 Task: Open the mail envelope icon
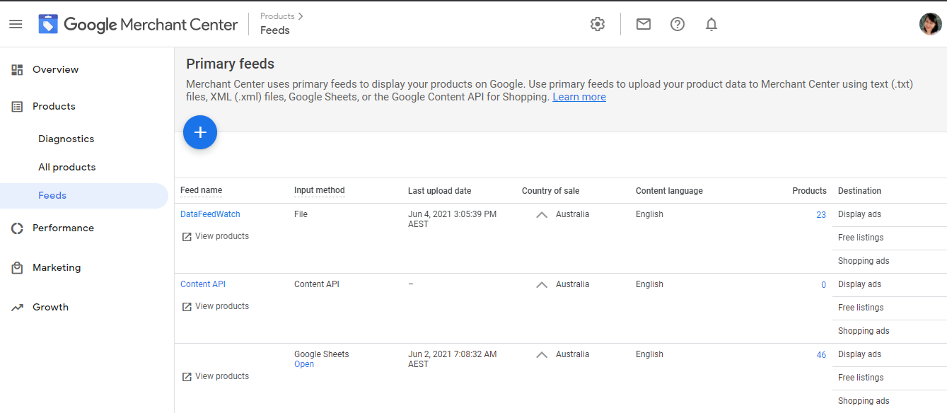click(643, 24)
